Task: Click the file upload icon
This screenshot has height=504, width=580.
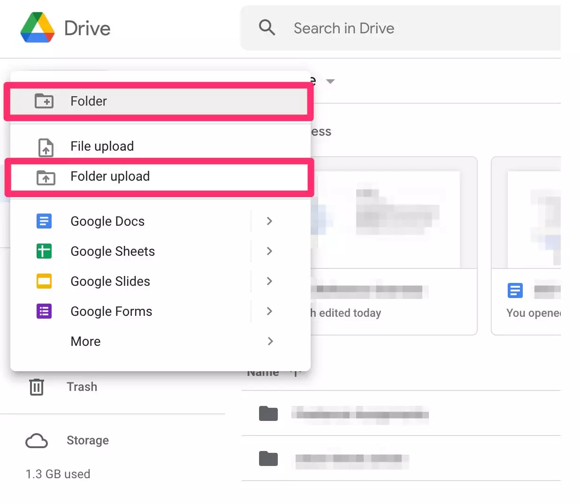Action: coord(46,147)
